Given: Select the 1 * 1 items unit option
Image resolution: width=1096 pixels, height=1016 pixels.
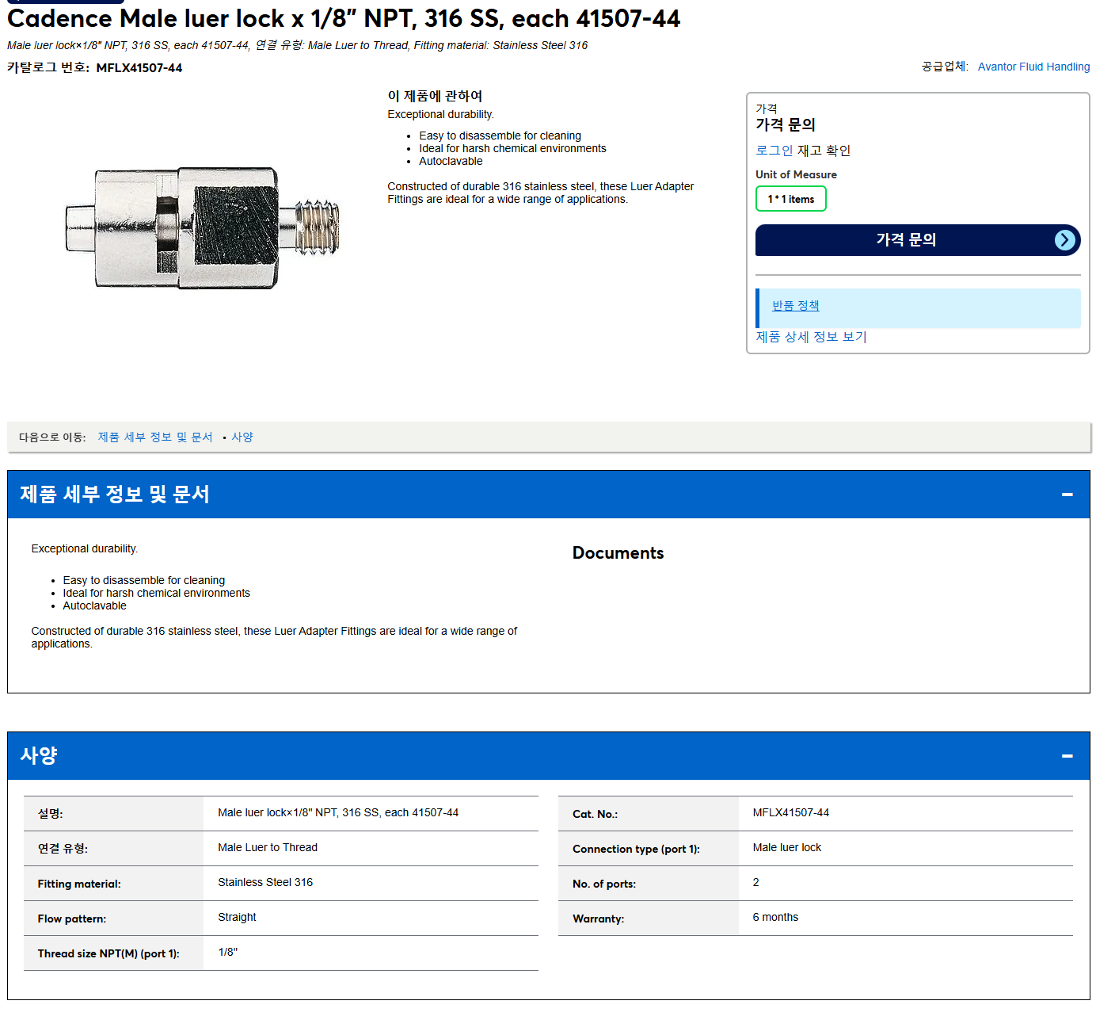Looking at the screenshot, I should (791, 199).
